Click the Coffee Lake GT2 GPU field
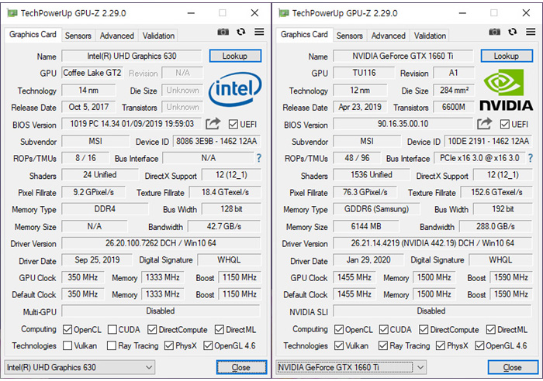Viewport: 543px width, 381px height. [92, 73]
